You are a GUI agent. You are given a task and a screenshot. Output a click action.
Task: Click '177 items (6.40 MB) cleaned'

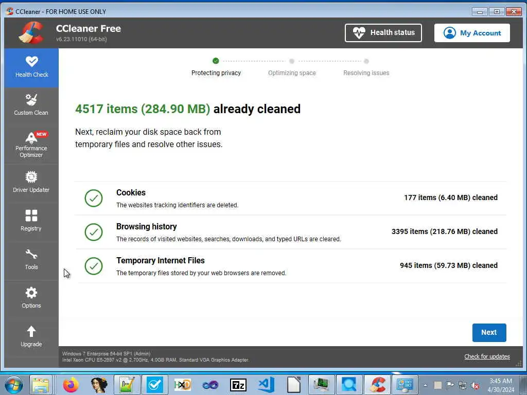pyautogui.click(x=451, y=197)
